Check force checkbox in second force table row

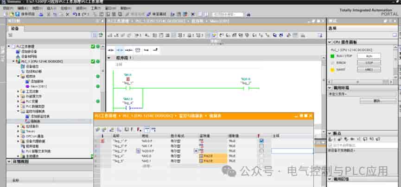point(261,146)
